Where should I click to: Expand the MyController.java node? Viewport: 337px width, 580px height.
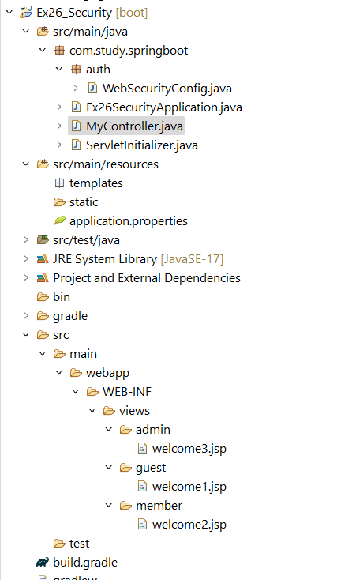click(x=59, y=126)
